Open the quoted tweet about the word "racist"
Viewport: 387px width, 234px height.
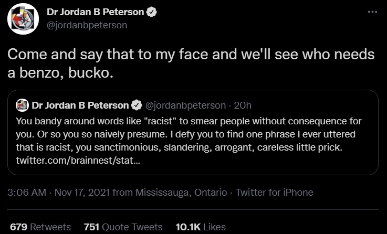pos(193,132)
